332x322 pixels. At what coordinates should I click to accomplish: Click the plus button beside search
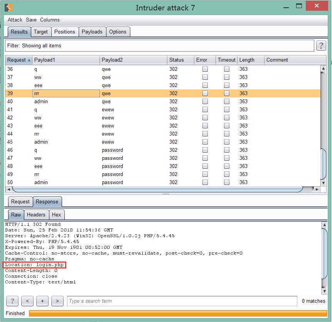click(x=42, y=301)
